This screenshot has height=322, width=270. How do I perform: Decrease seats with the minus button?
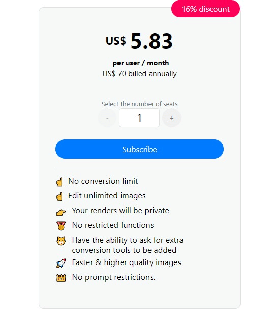pos(107,118)
